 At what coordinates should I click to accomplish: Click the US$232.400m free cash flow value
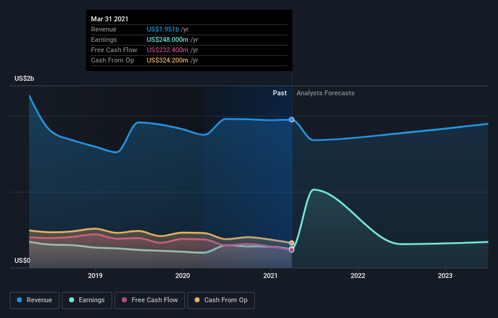coord(167,50)
